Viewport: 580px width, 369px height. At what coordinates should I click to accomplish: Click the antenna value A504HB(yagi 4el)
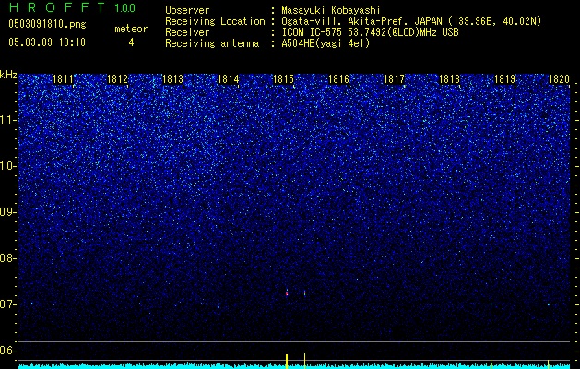click(x=326, y=43)
